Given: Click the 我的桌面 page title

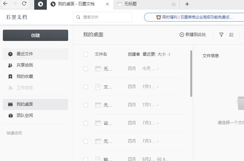Looking at the screenshot, I should [93, 35].
